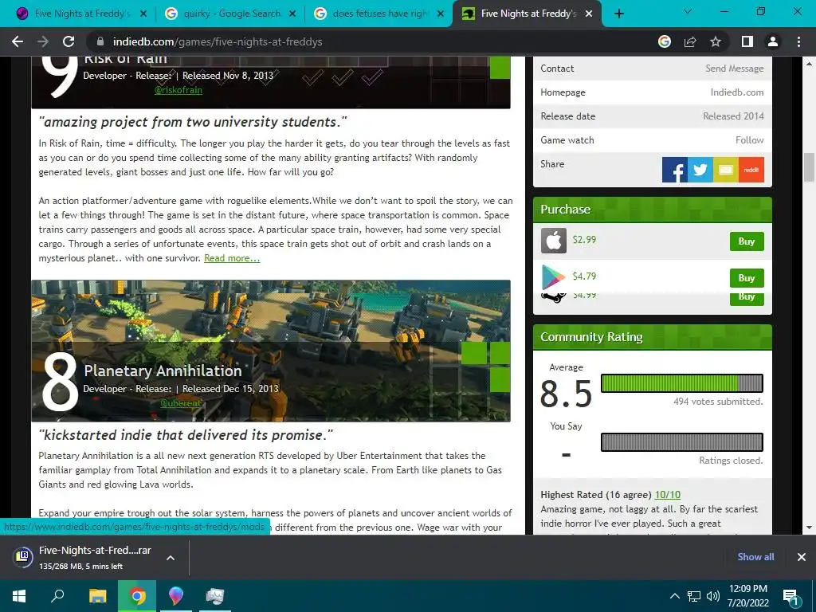
Task: Open the taskbar clock and calendar
Action: coord(747,596)
